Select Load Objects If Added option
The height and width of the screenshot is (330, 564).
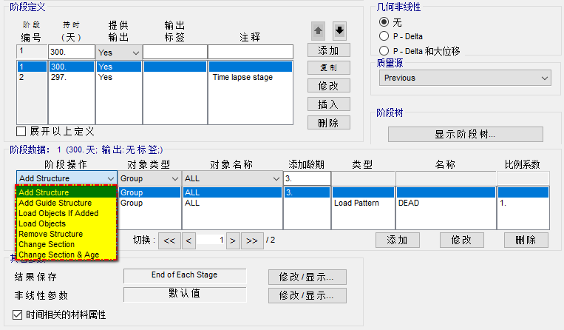pyautogui.click(x=57, y=213)
